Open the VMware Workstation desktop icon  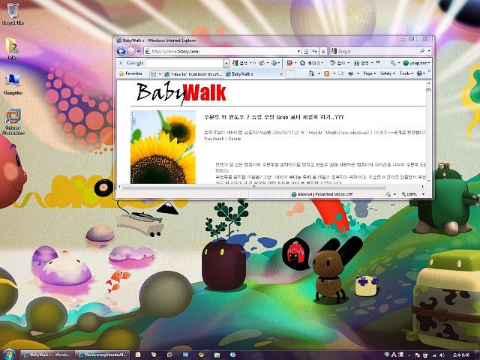(x=13, y=121)
